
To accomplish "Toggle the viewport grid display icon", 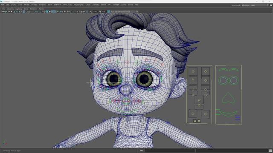I will tap(24, 11).
